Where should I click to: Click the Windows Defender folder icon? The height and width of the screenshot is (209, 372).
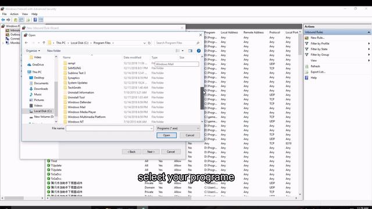click(x=65, y=102)
